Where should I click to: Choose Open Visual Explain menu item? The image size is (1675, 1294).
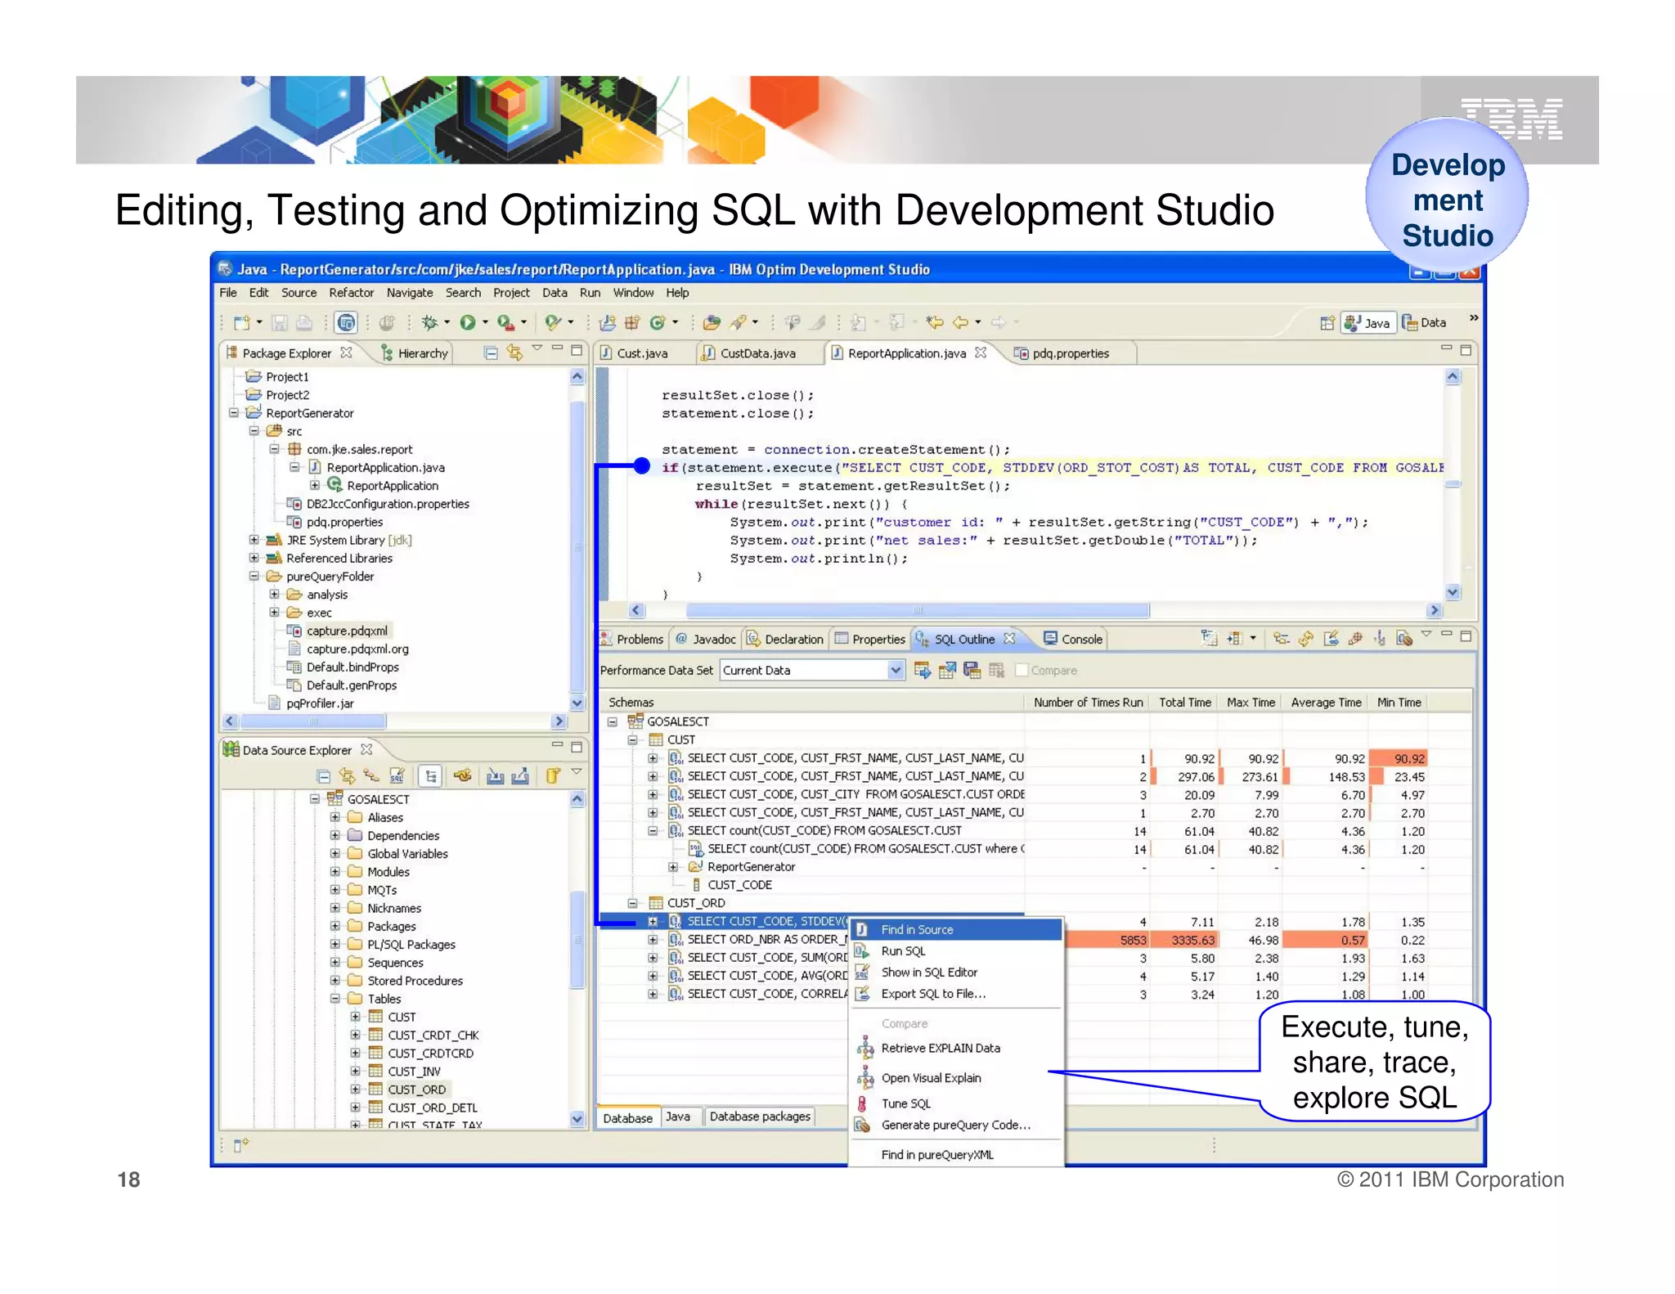pyautogui.click(x=957, y=1078)
